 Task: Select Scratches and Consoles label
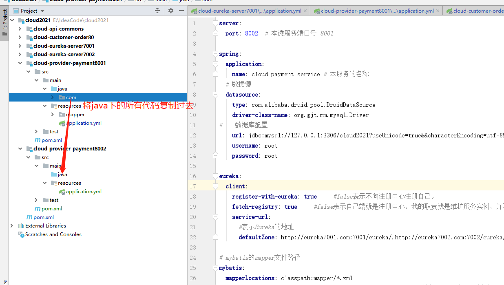pos(53,234)
